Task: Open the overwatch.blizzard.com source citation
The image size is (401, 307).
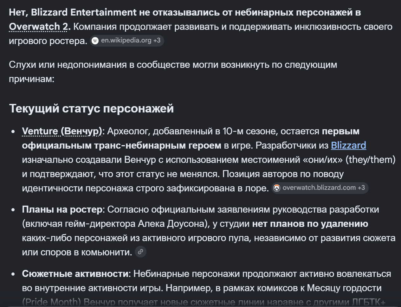Action: click(319, 188)
